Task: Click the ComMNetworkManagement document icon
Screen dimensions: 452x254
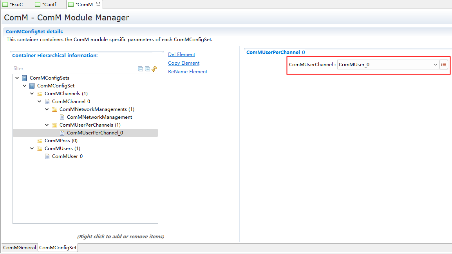Action: [62, 117]
